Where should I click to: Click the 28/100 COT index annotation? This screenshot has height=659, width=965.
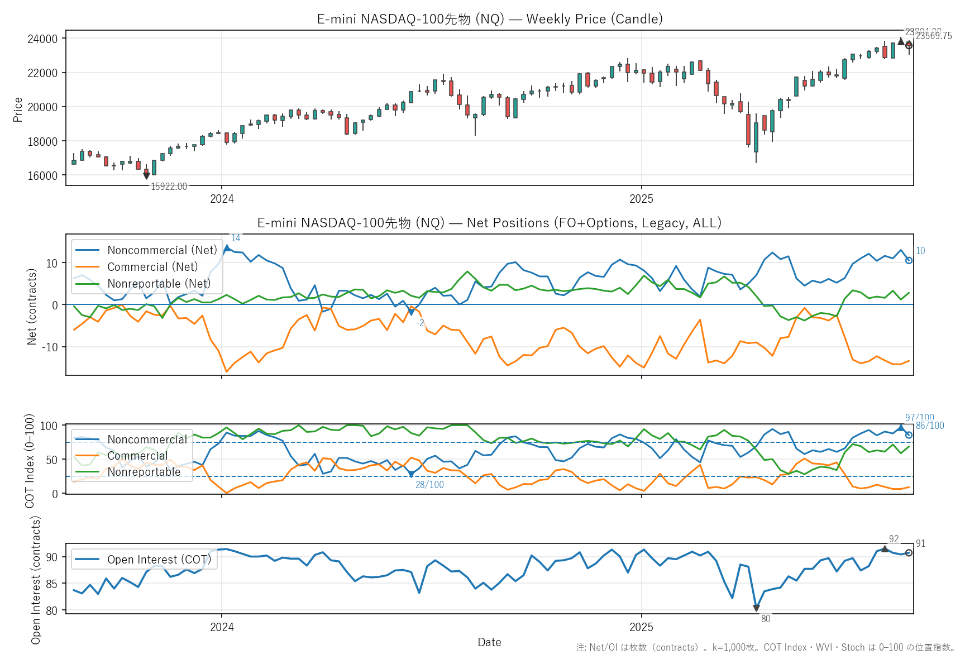[429, 485]
